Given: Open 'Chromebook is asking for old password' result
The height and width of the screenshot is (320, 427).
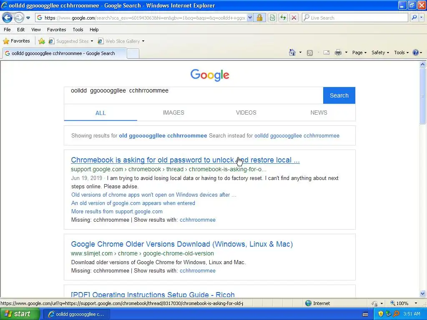Looking at the screenshot, I should pos(185,160).
